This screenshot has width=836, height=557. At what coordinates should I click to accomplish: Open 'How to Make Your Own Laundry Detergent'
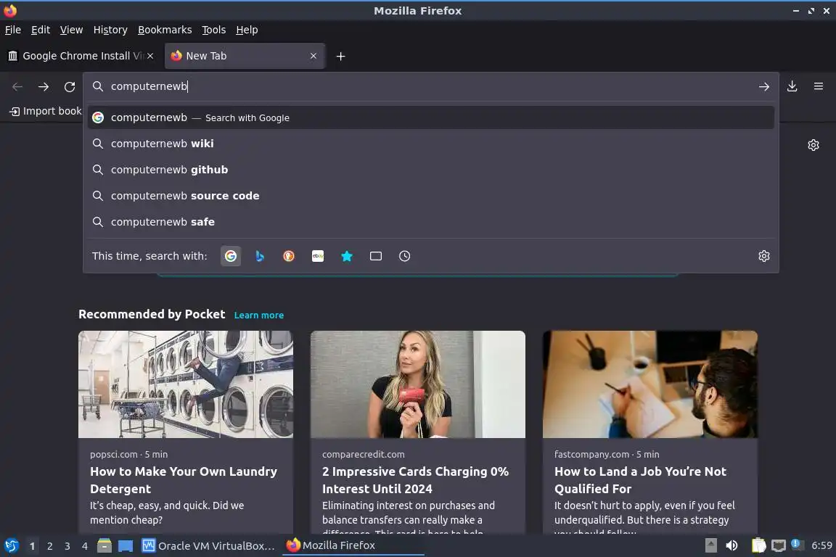click(x=184, y=480)
